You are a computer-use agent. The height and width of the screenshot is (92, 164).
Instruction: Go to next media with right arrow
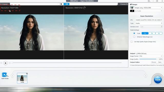(x=146, y=76)
